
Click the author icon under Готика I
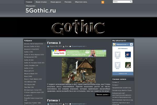(x=64, y=104)
